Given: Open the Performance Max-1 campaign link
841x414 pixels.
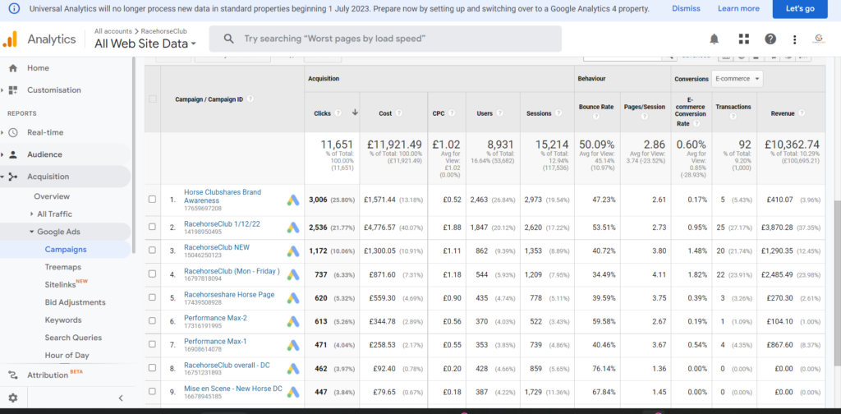Looking at the screenshot, I should click(215, 341).
